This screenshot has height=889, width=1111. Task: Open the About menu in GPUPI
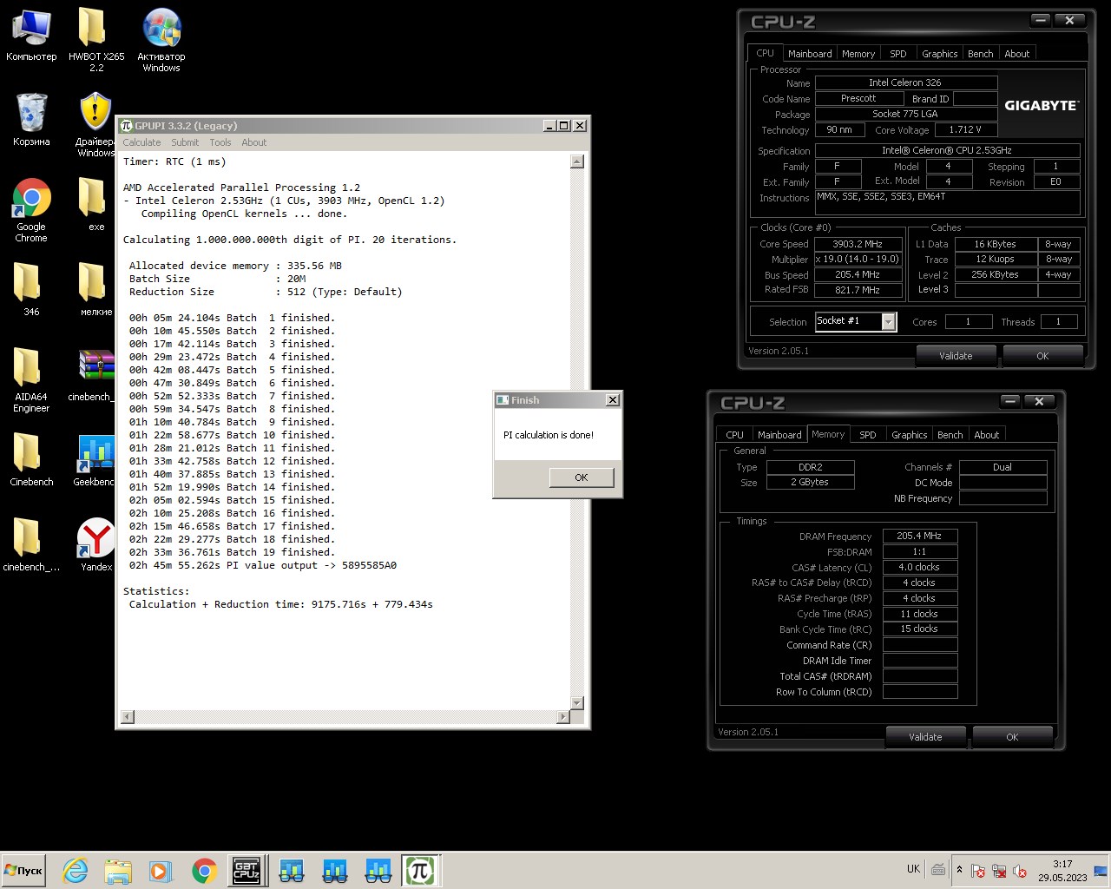254,142
